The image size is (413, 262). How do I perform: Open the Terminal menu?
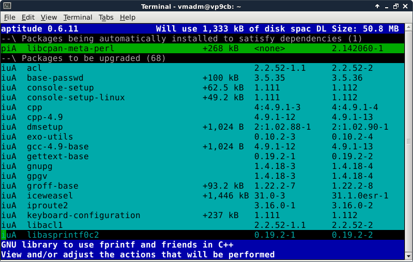pyautogui.click(x=78, y=17)
